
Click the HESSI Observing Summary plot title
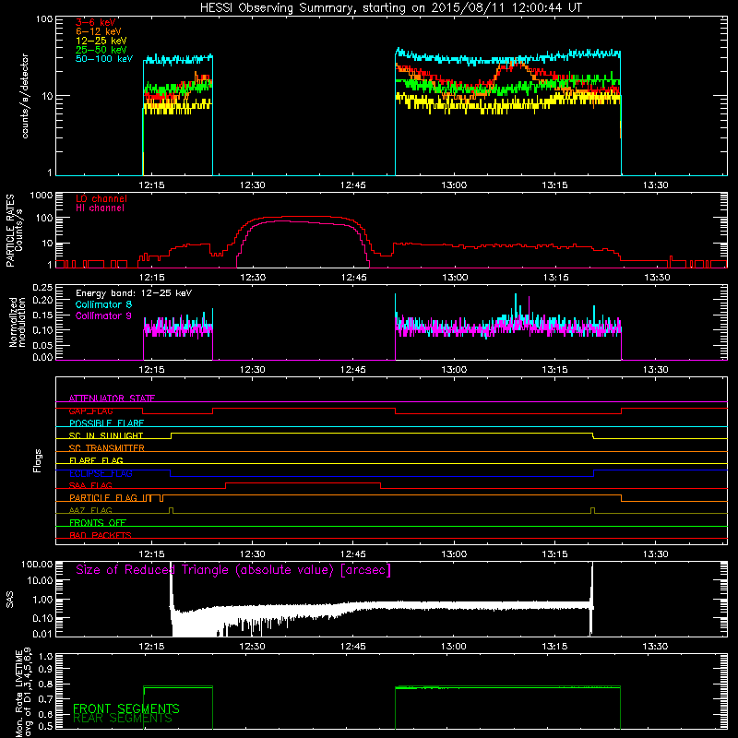click(x=391, y=8)
